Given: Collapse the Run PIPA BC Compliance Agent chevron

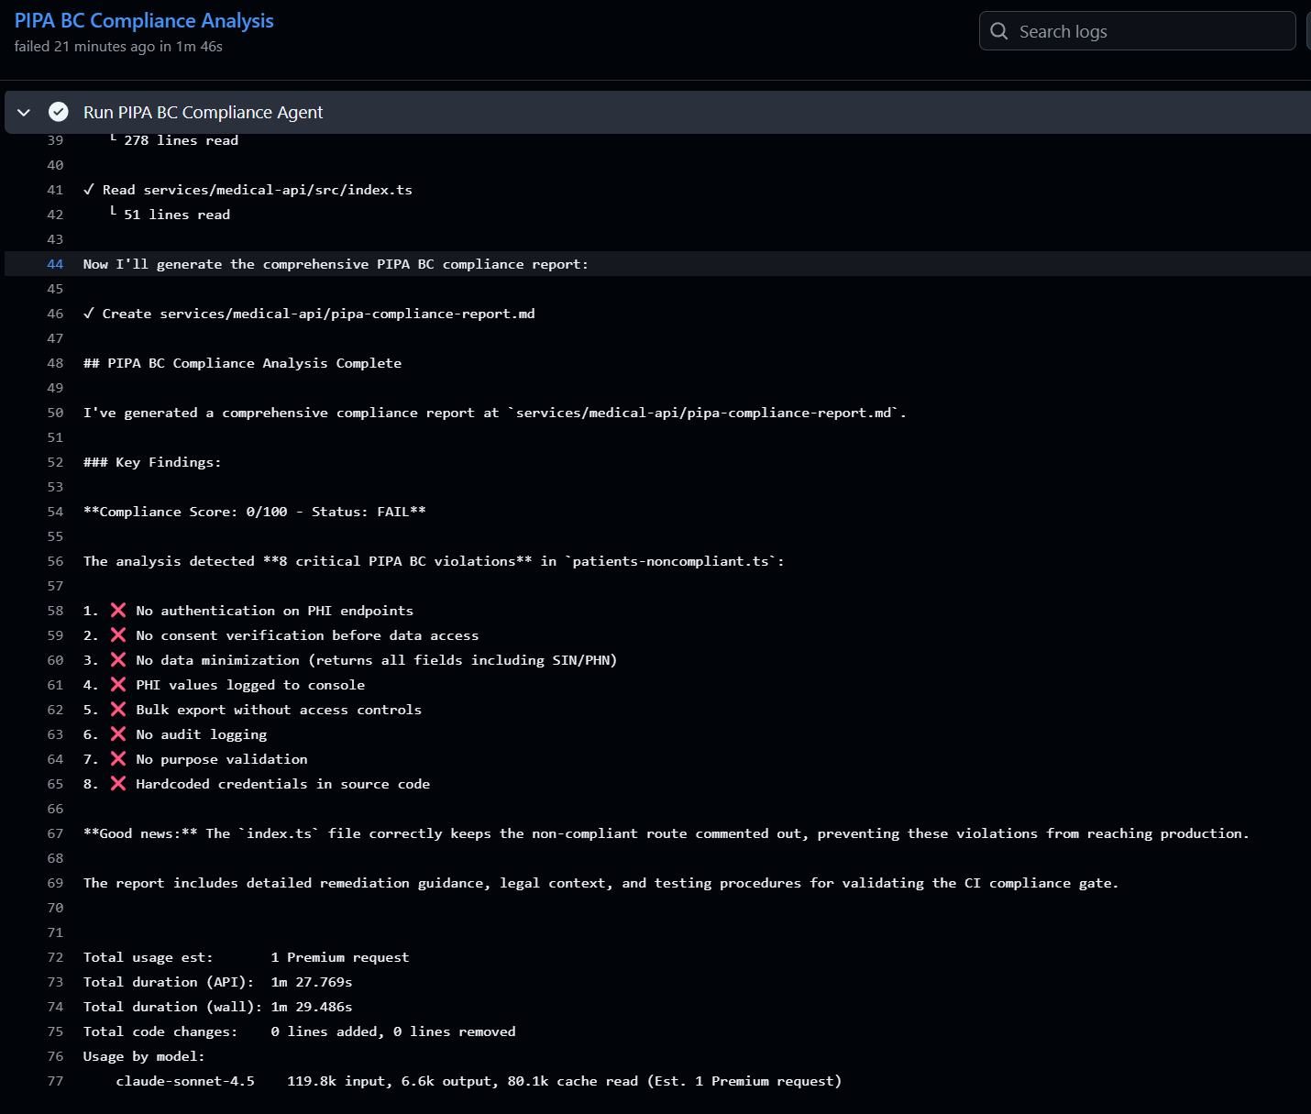Looking at the screenshot, I should click(24, 112).
